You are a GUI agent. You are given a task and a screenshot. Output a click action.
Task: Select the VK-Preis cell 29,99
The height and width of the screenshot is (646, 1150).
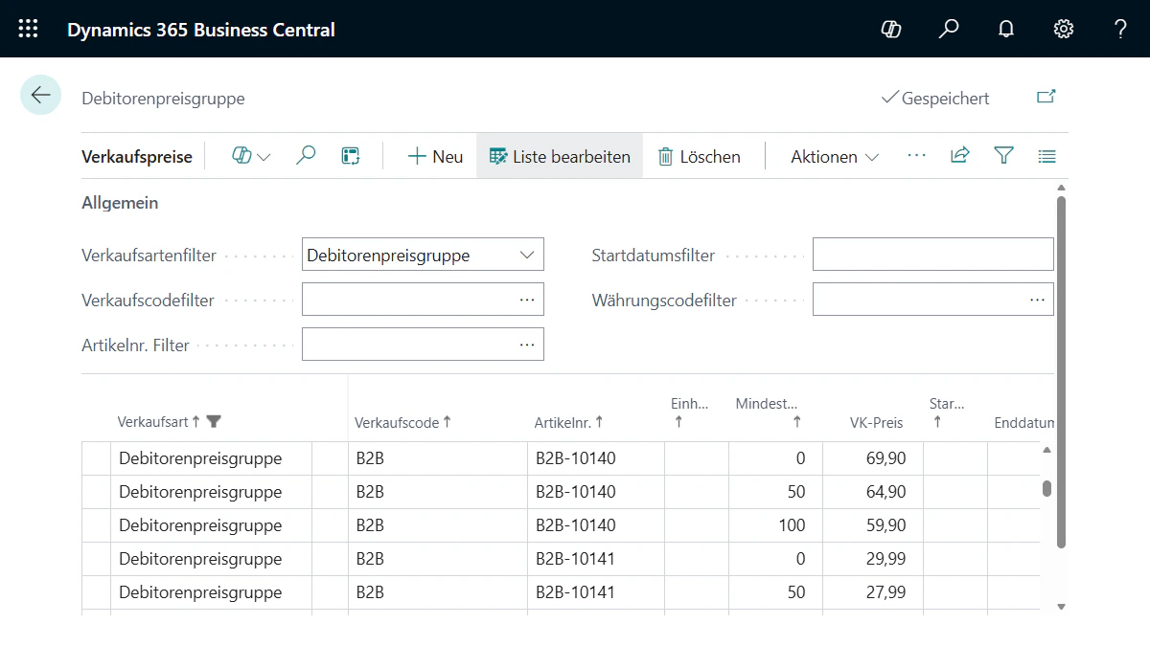tap(873, 559)
